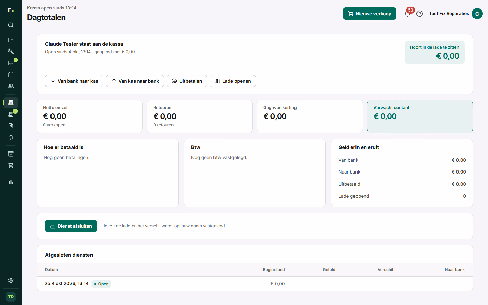Click the Uitbetalen button
This screenshot has height=305, width=488.
(x=187, y=81)
